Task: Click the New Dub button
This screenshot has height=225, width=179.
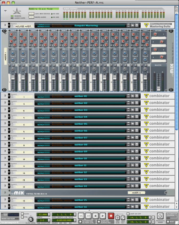Action: pyautogui.click(x=118, y=217)
